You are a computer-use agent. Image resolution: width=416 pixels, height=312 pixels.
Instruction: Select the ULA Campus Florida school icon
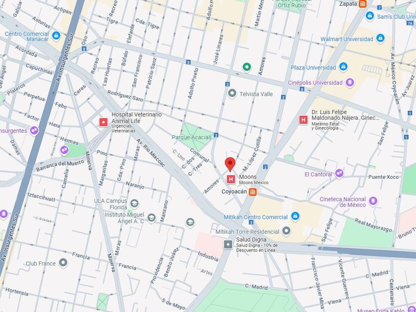pyautogui.click(x=135, y=204)
